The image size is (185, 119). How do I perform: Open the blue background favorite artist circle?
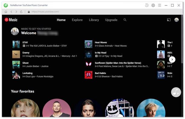click(151, 108)
